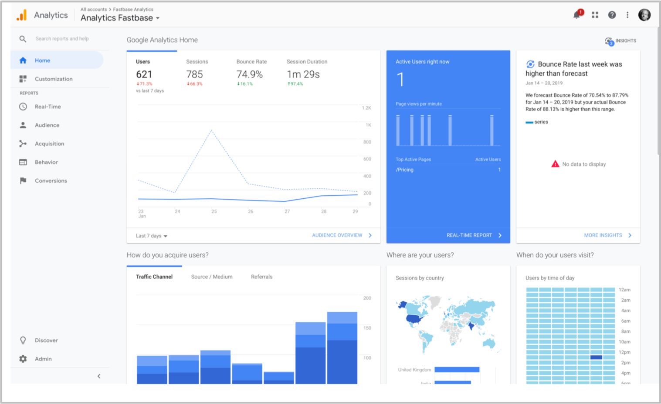Click the series legend blue marker
This screenshot has height=404, width=661.
(x=529, y=123)
